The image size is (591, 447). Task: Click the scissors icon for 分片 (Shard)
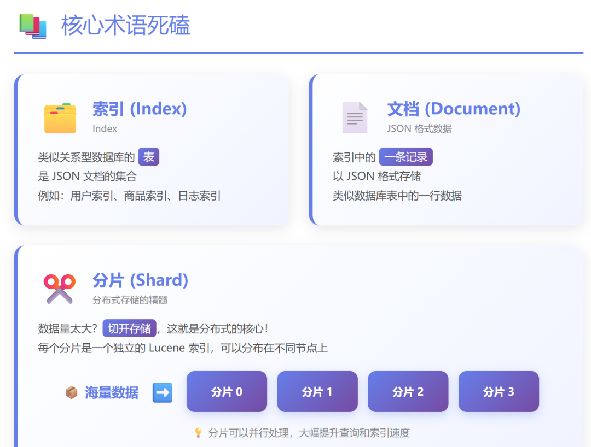click(60, 287)
